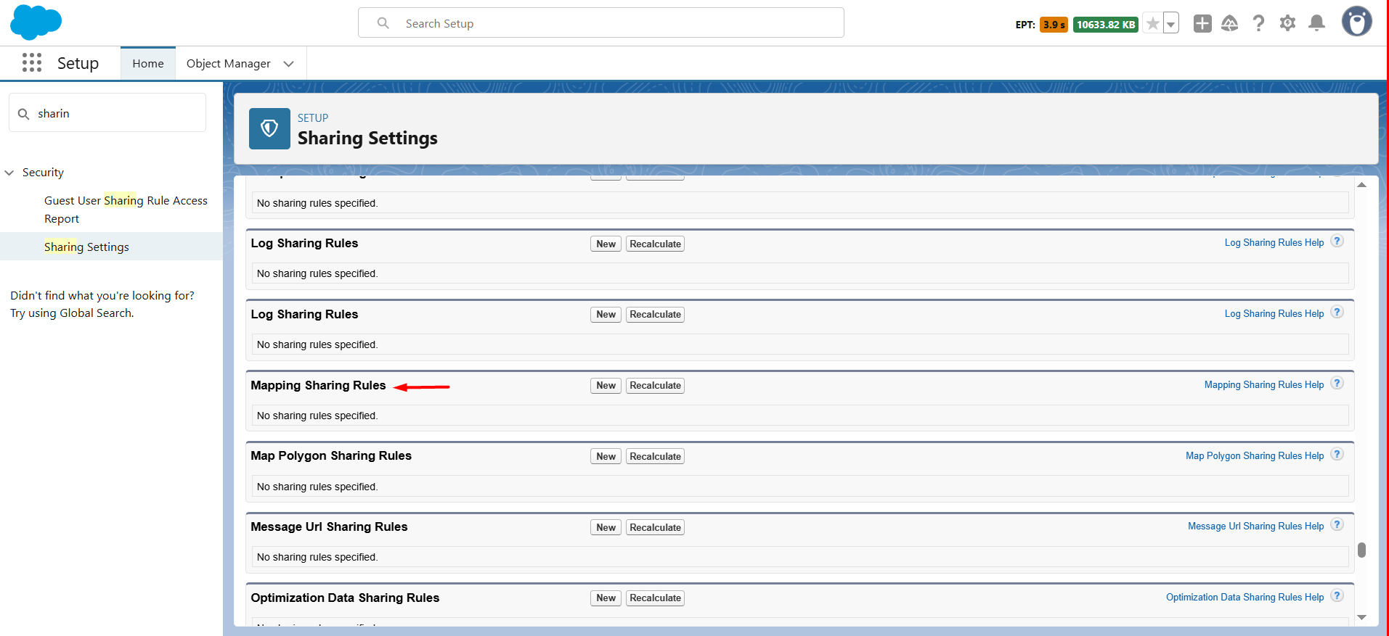Click the EPT 3.9 s badge
The width and height of the screenshot is (1389, 636).
(x=1054, y=25)
